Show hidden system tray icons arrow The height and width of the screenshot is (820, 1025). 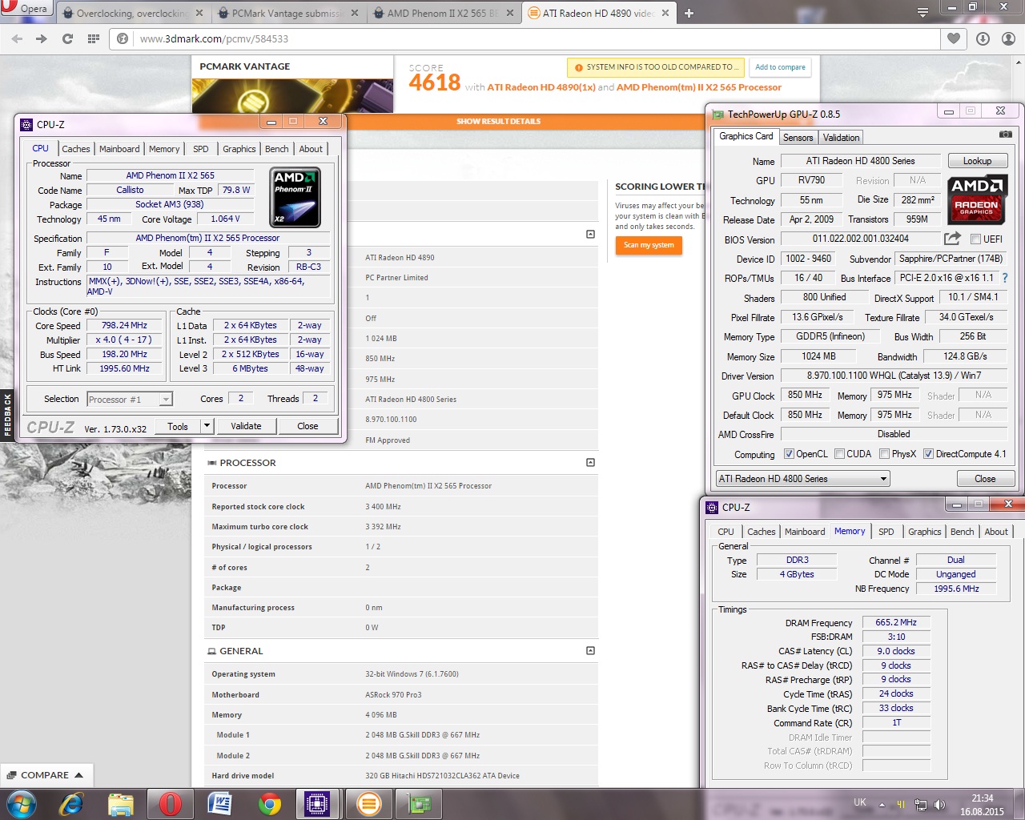pos(882,805)
